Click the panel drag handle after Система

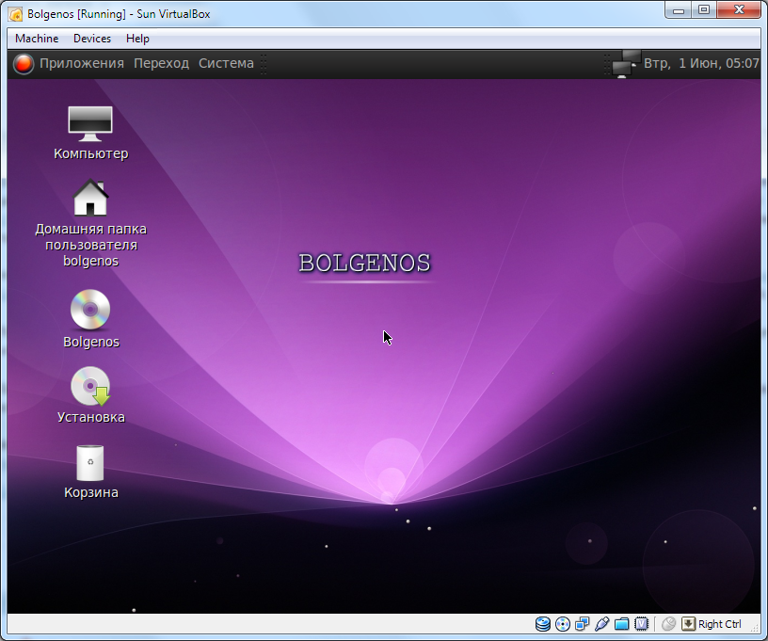tap(264, 64)
